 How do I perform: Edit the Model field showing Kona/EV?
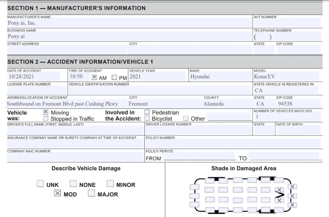286,76
